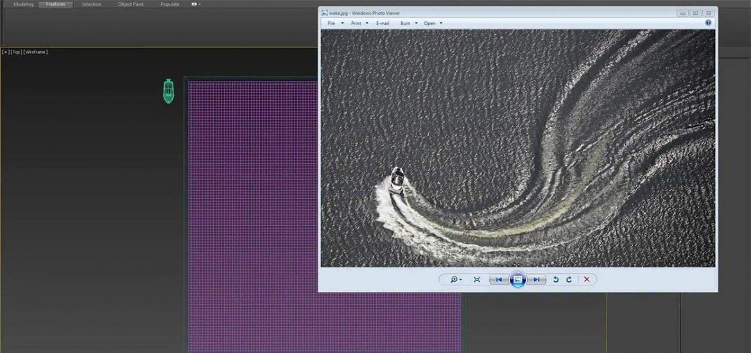The height and width of the screenshot is (353, 751).
Task: Expand the Print dropdown menu
Action: click(x=359, y=23)
